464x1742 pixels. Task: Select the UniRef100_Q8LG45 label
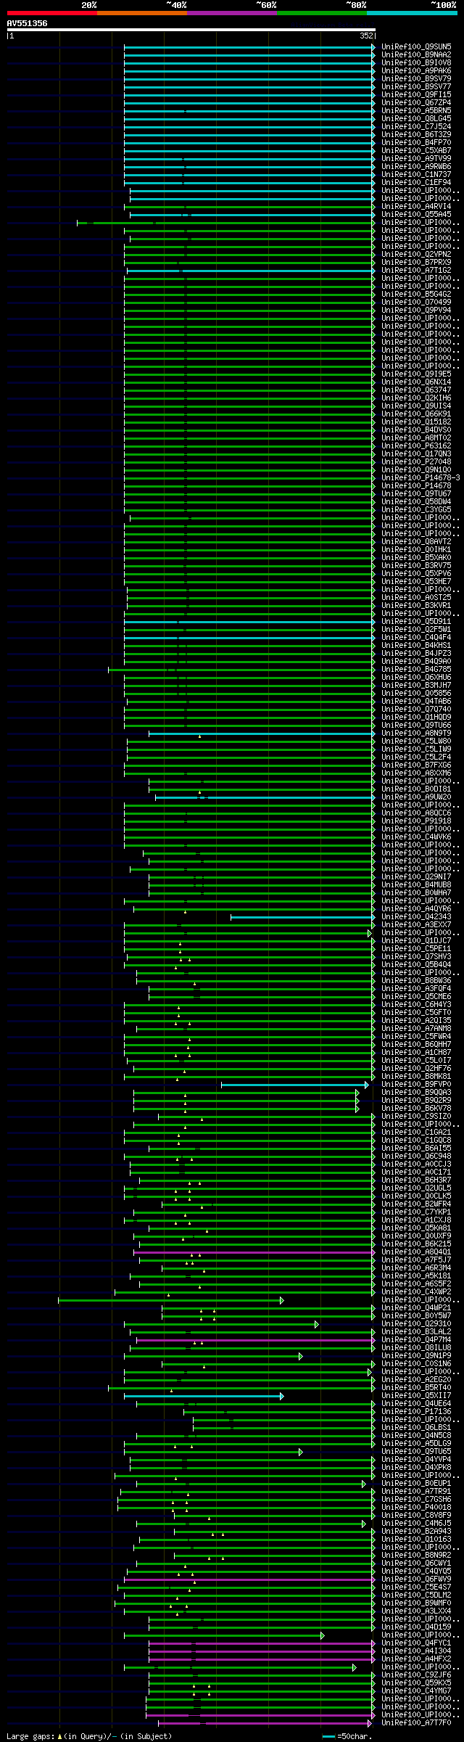click(x=416, y=119)
